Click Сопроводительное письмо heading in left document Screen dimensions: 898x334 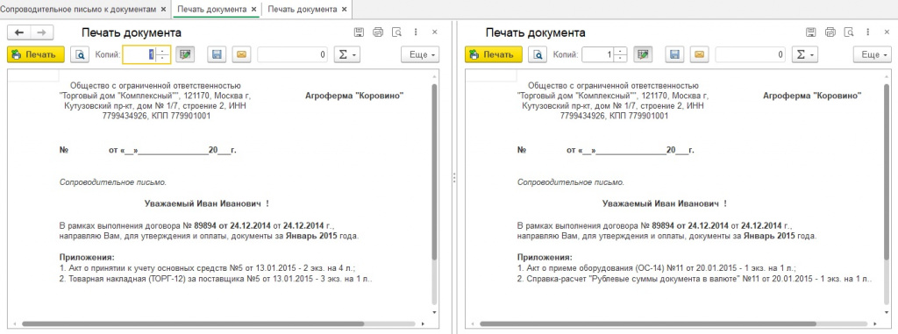click(x=113, y=182)
